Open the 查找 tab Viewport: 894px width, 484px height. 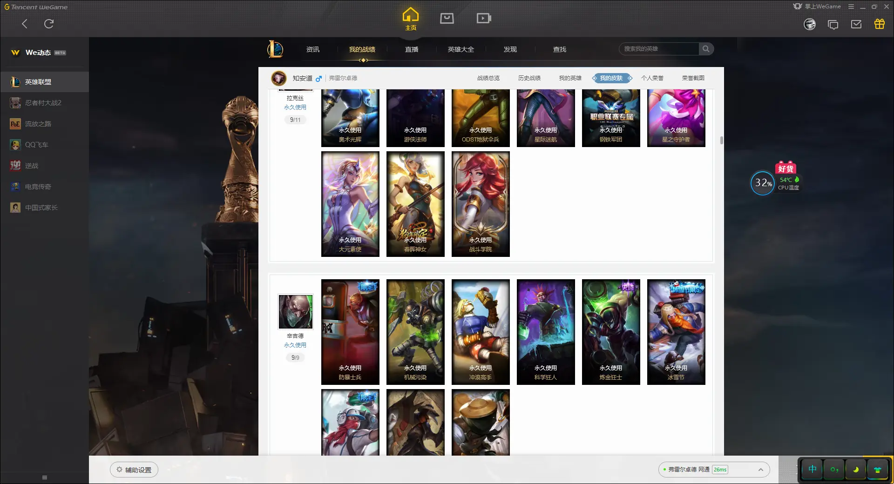(560, 49)
